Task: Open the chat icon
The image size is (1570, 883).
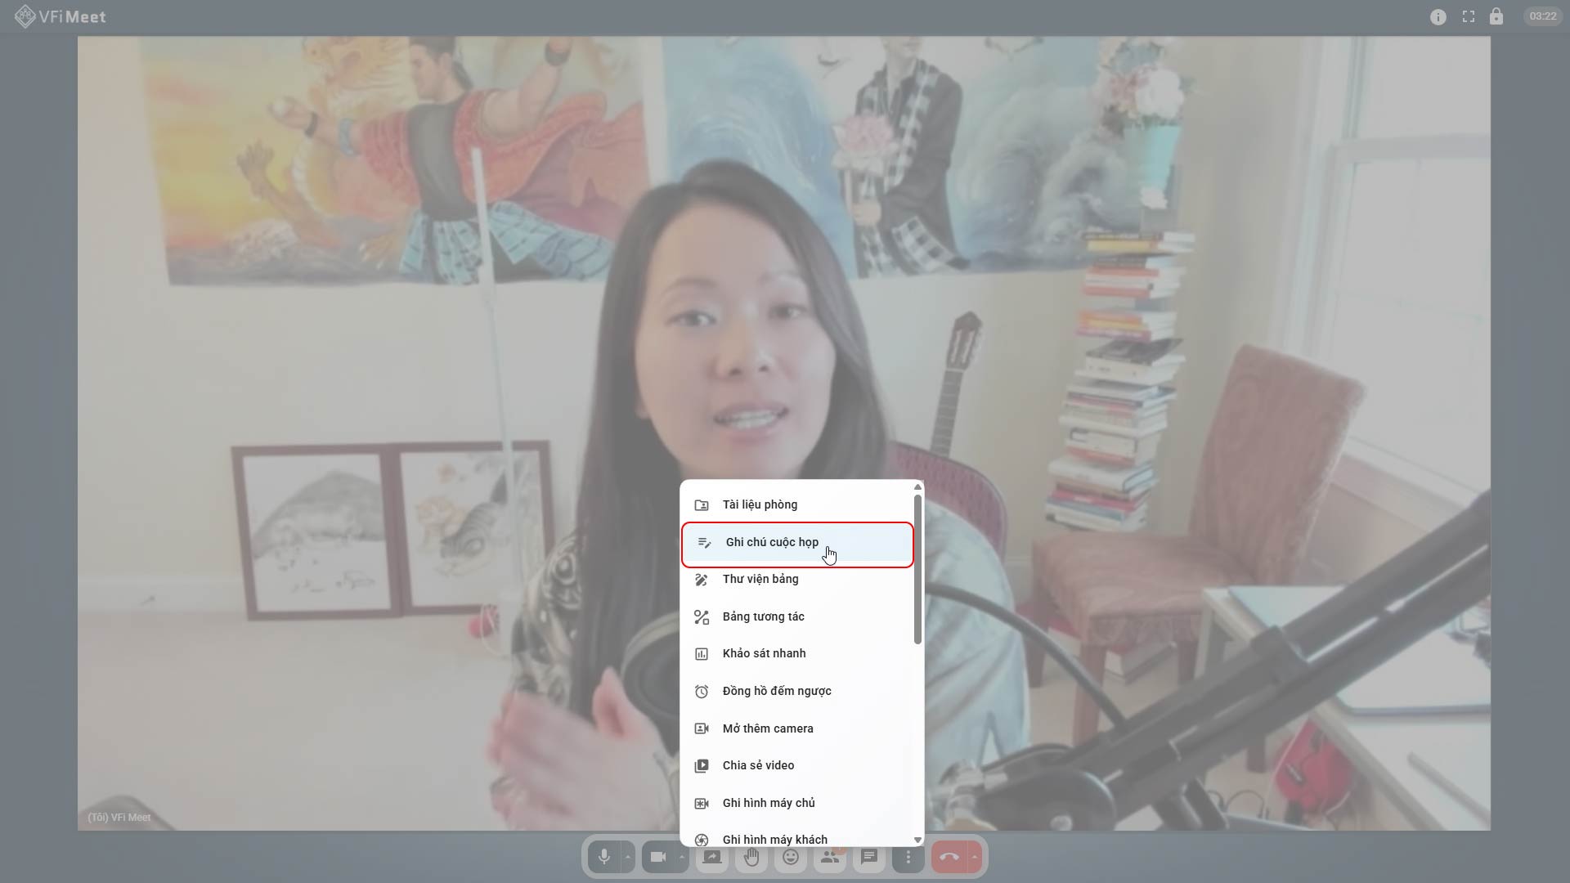Action: click(x=869, y=857)
